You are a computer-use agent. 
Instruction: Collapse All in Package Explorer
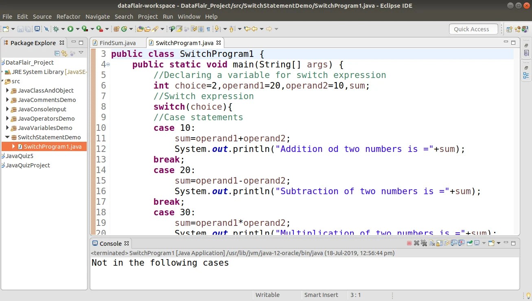point(57,53)
